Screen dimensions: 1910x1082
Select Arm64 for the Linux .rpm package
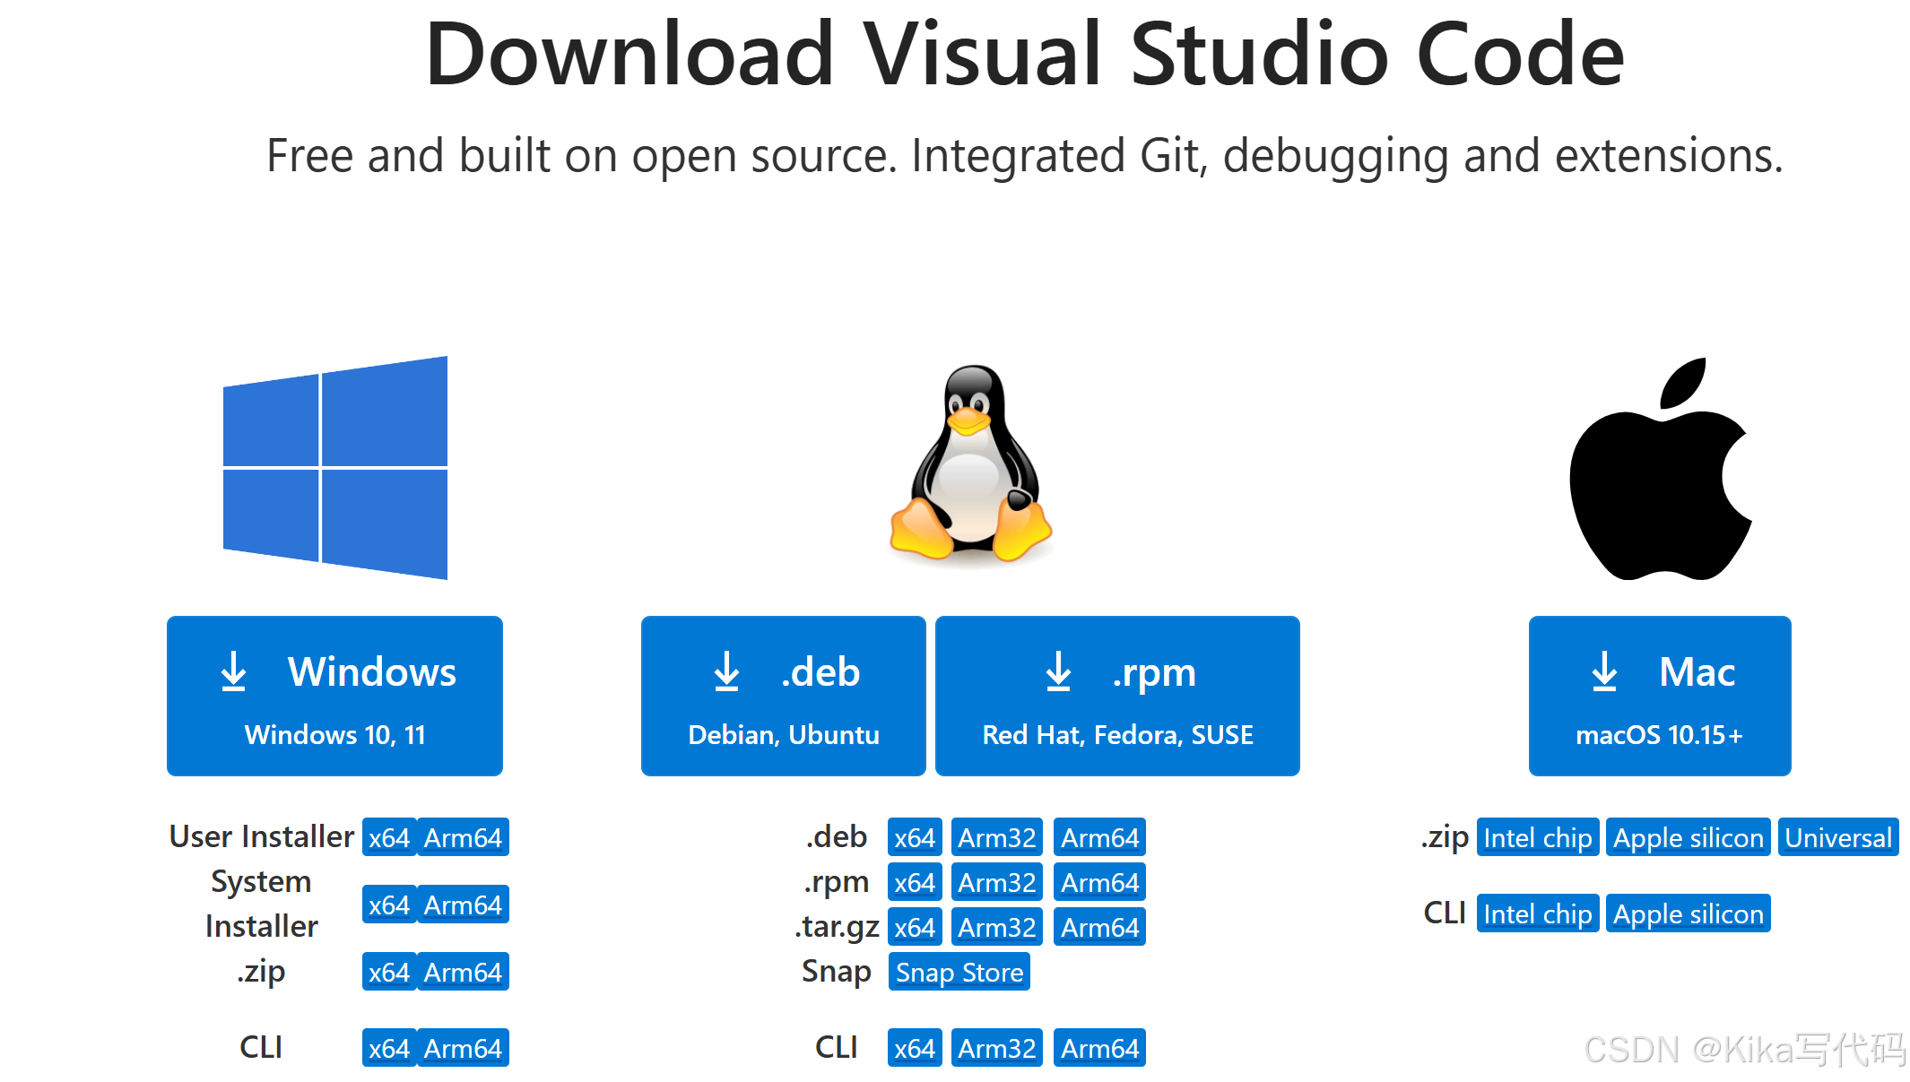pyautogui.click(x=1098, y=881)
